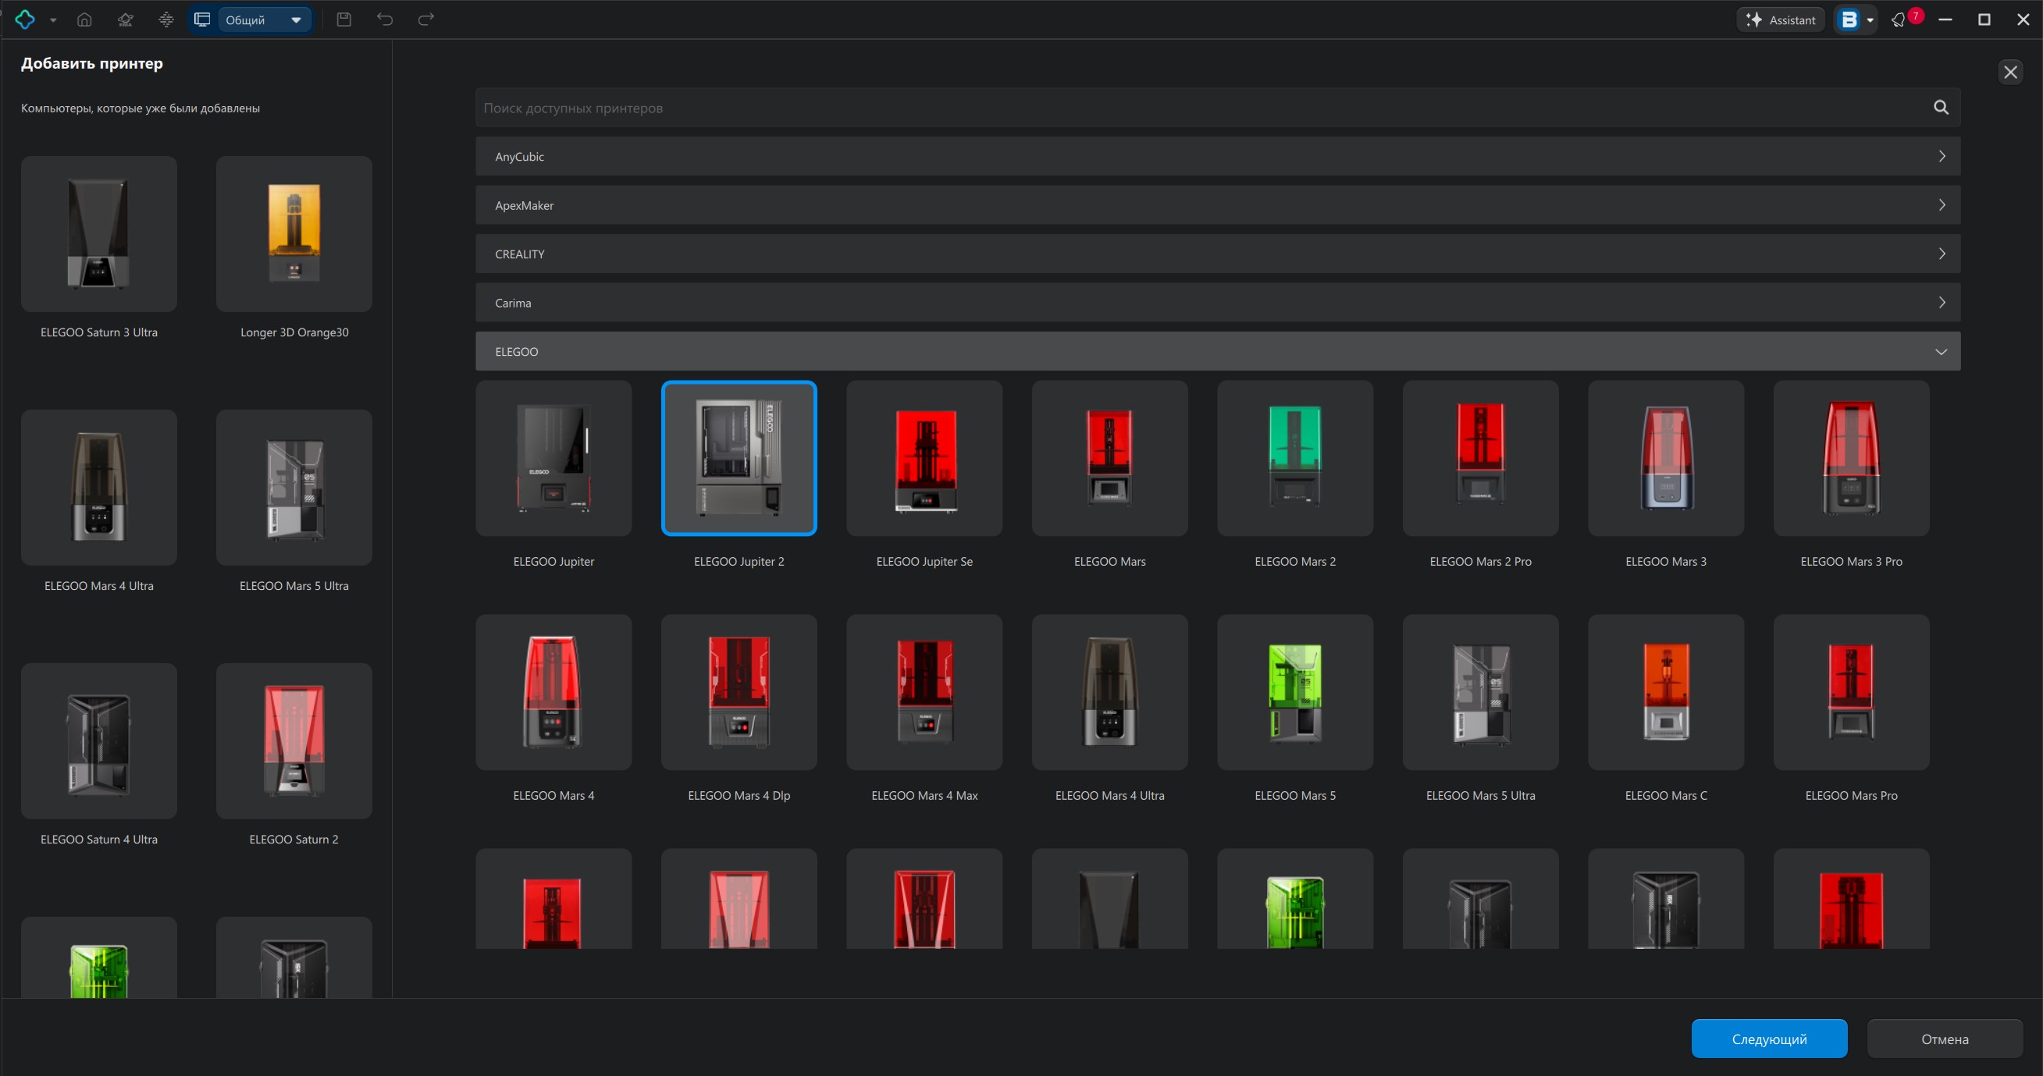Choose added ELEGOO Saturn 4 Ultra printer
The height and width of the screenshot is (1076, 2043).
99,741
